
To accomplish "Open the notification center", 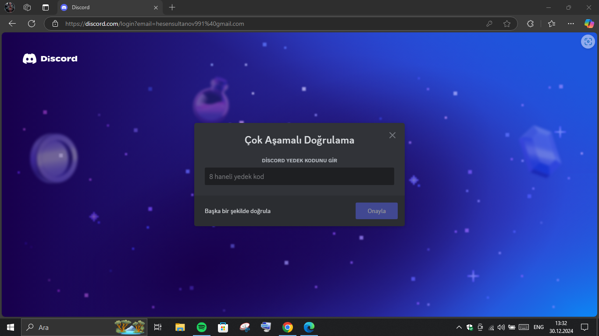I will coord(585,327).
